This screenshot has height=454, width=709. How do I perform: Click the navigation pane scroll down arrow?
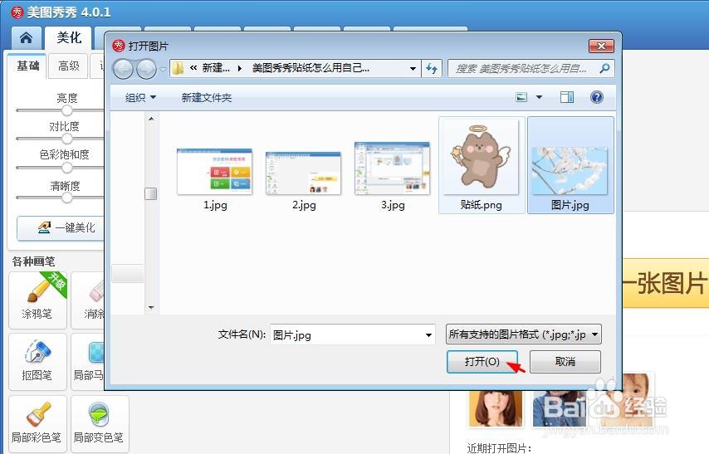click(151, 308)
